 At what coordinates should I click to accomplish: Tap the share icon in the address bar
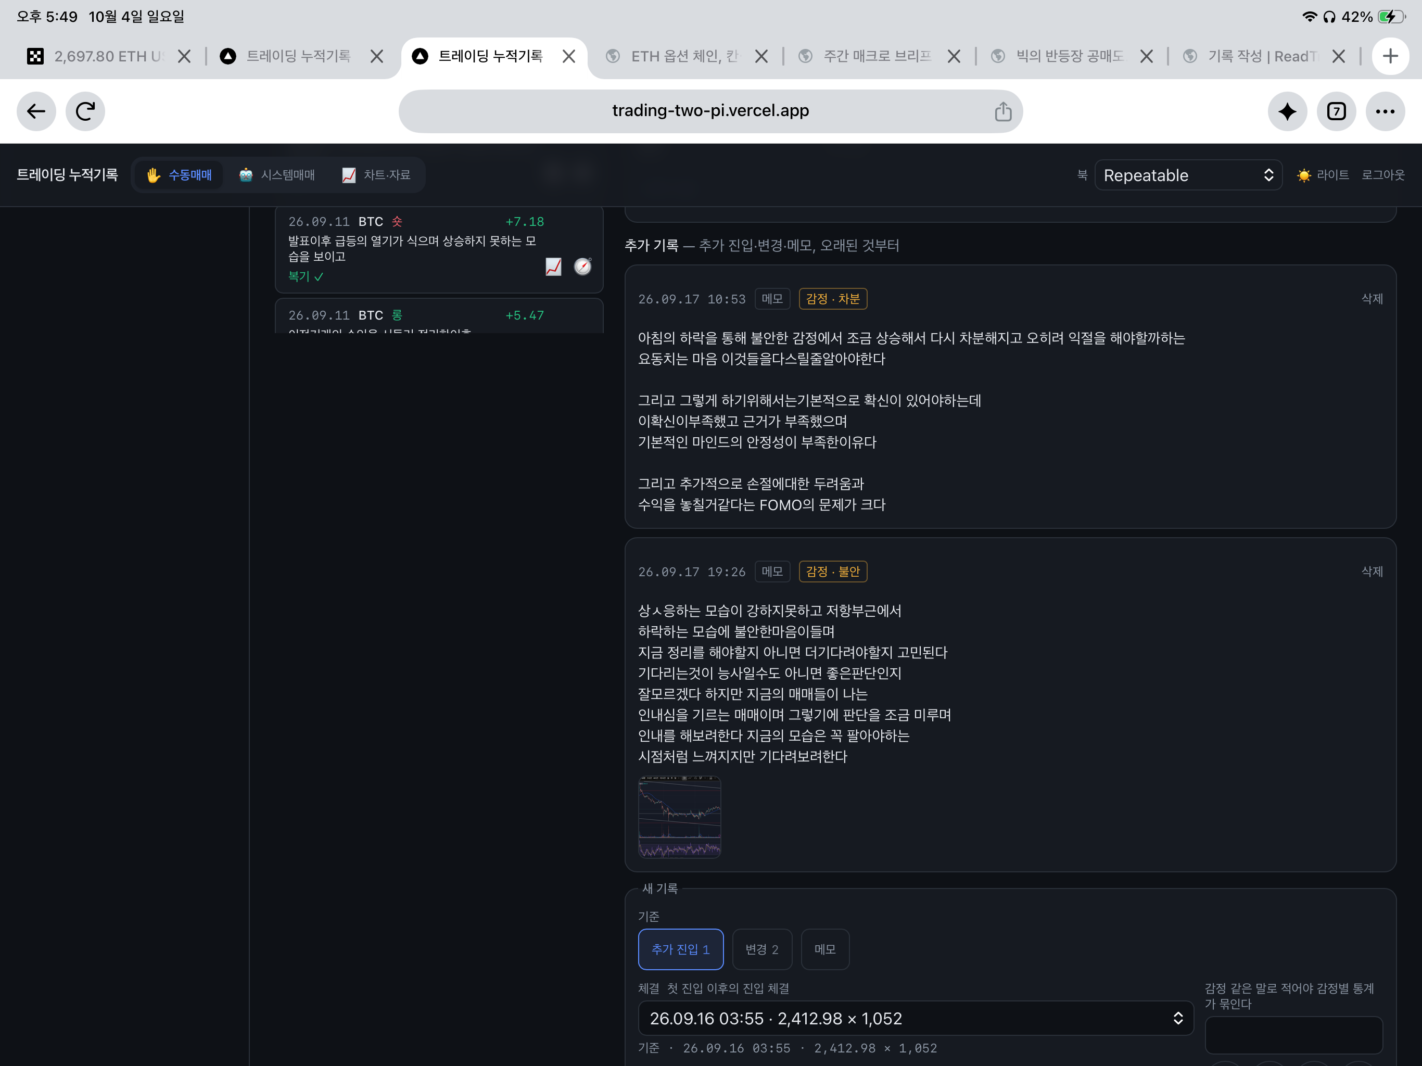point(1003,111)
